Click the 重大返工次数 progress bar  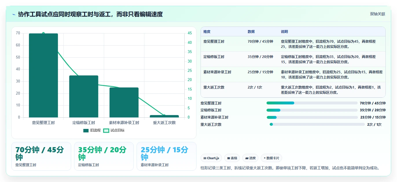pos(317,125)
